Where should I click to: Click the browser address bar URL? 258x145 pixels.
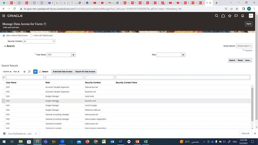tap(102, 9)
